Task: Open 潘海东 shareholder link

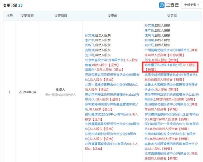Action: point(90,70)
